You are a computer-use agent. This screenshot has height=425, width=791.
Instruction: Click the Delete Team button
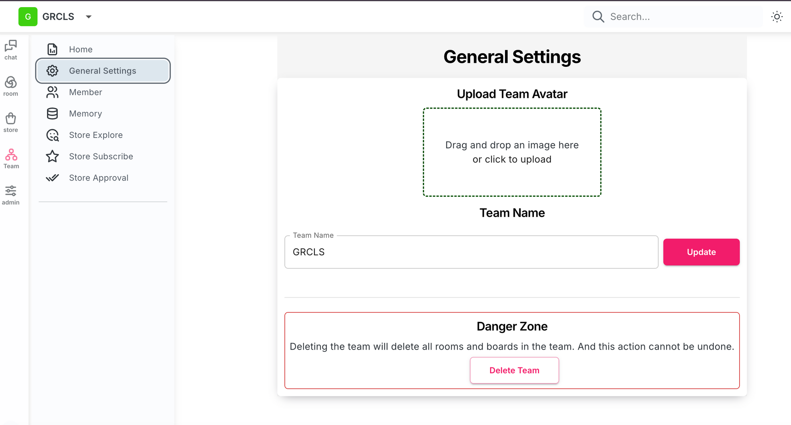pos(514,370)
